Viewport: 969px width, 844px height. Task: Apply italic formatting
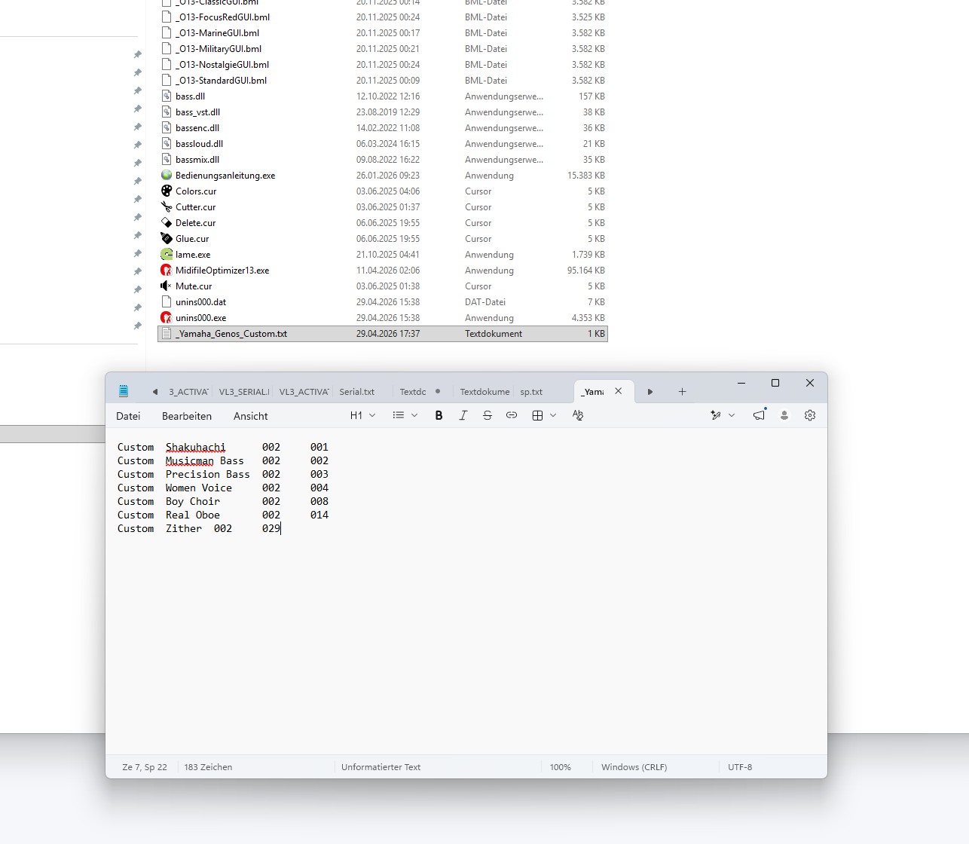click(463, 415)
